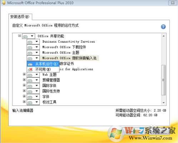Open install dropdown for 校对工具
Image resolution: width=178 pixels, height=143 pixels.
33,102
